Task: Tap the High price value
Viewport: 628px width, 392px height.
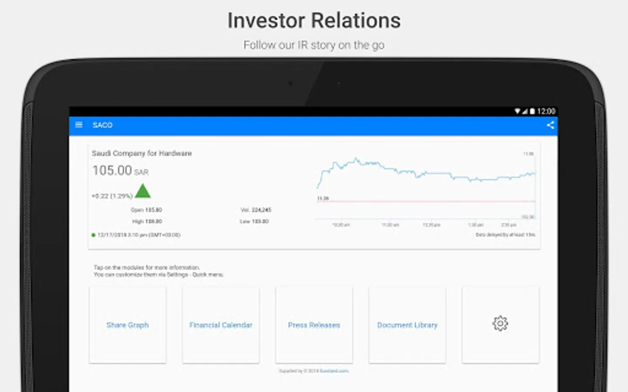Action: (x=147, y=221)
